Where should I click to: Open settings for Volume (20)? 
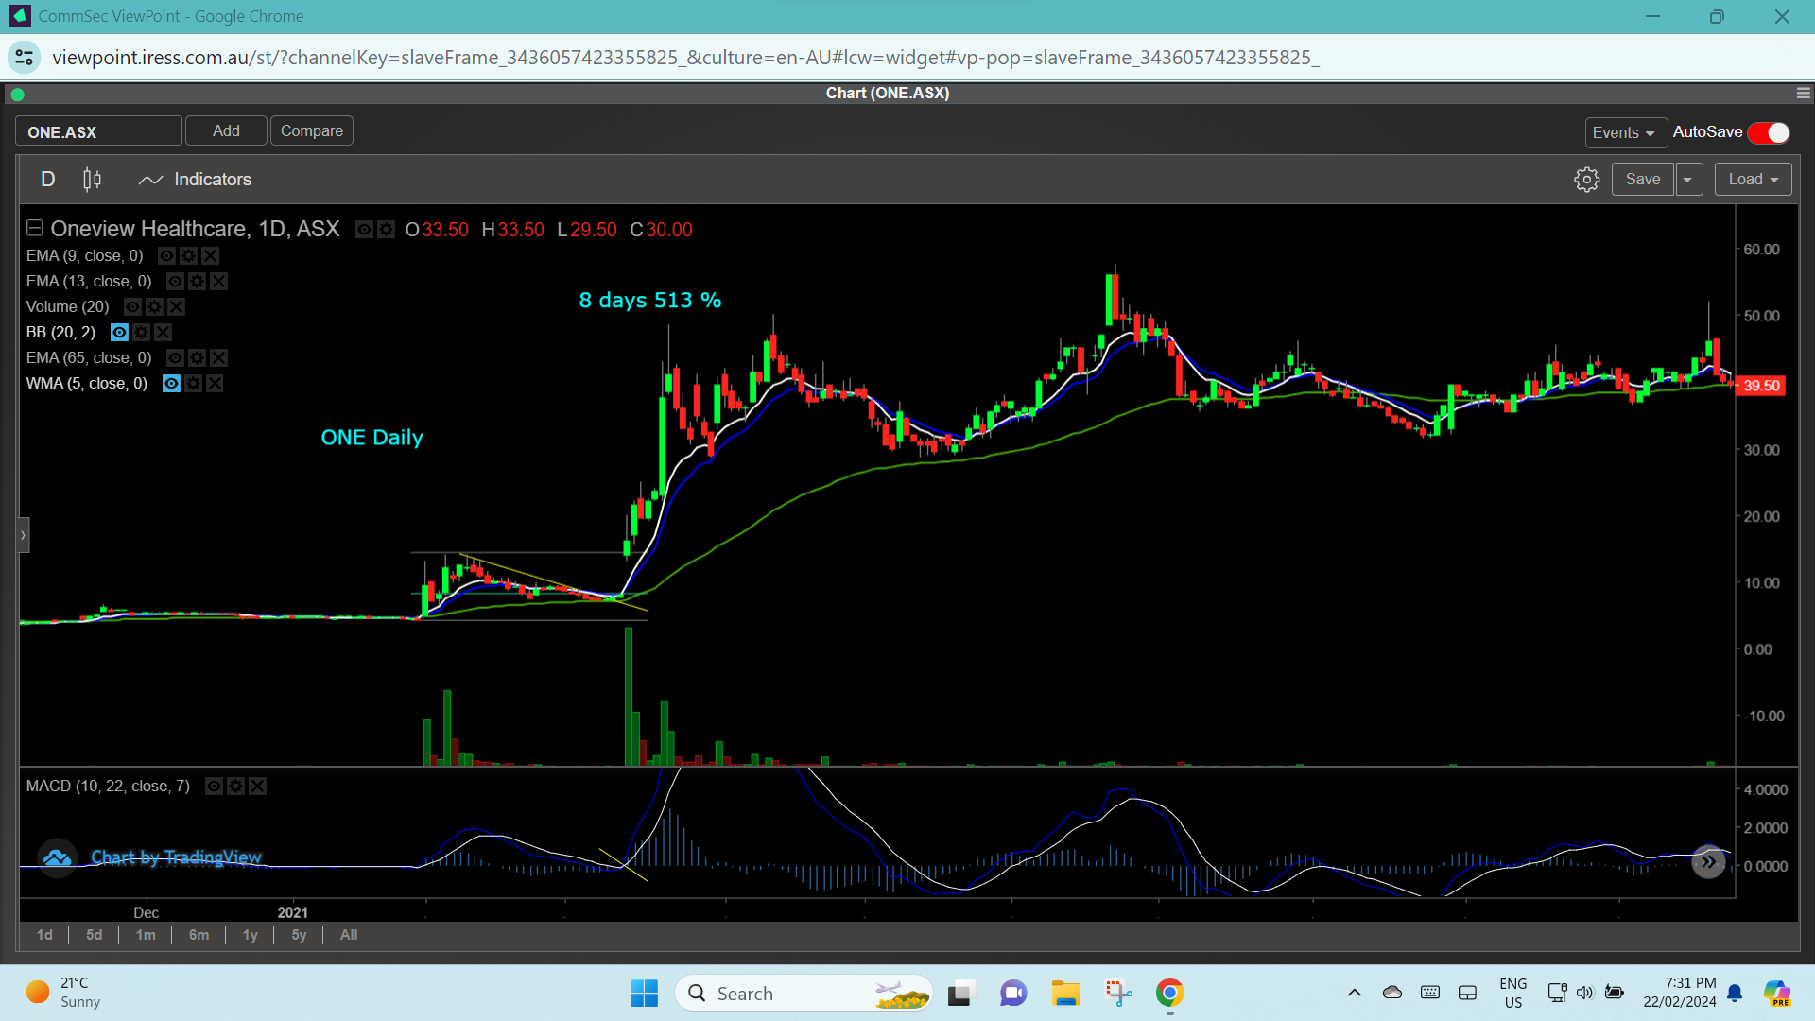pos(154,307)
